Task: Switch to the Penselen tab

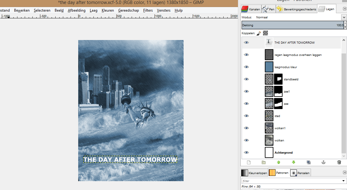Action: (x=300, y=173)
